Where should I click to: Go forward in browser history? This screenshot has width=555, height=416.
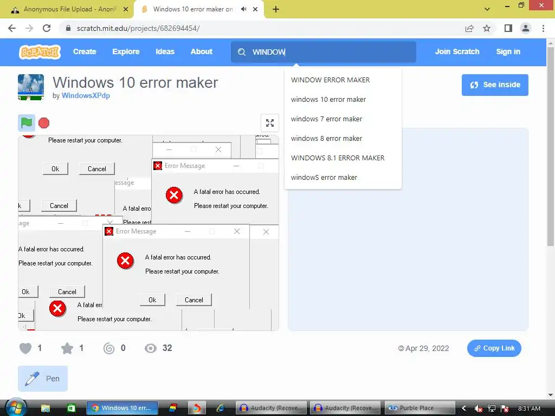[x=29, y=28]
